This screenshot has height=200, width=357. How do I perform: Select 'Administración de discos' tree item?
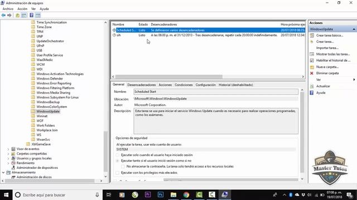(x=34, y=177)
